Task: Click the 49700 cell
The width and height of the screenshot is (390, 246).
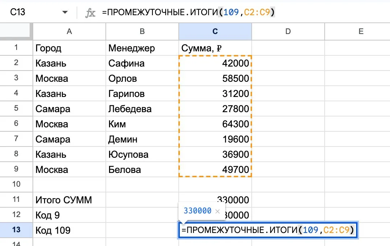Action: coord(215,169)
